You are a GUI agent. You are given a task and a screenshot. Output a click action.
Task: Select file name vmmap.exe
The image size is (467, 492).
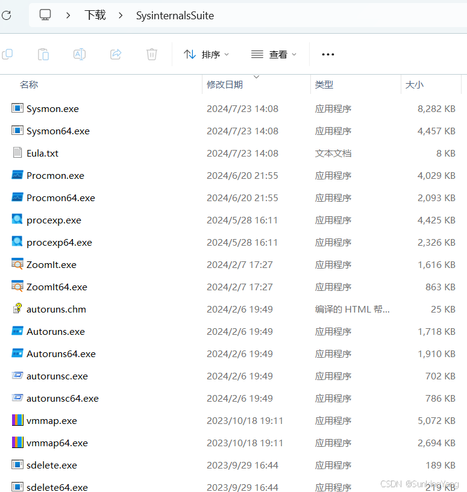click(x=52, y=421)
